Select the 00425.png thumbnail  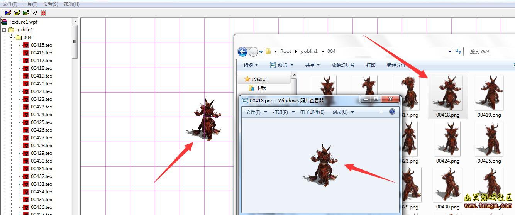coord(489,142)
